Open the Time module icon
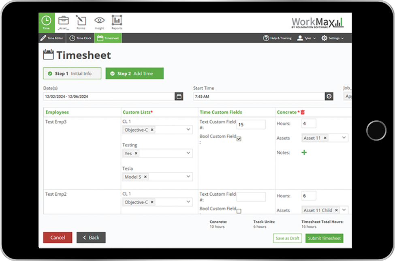The image size is (395, 261). (46, 22)
